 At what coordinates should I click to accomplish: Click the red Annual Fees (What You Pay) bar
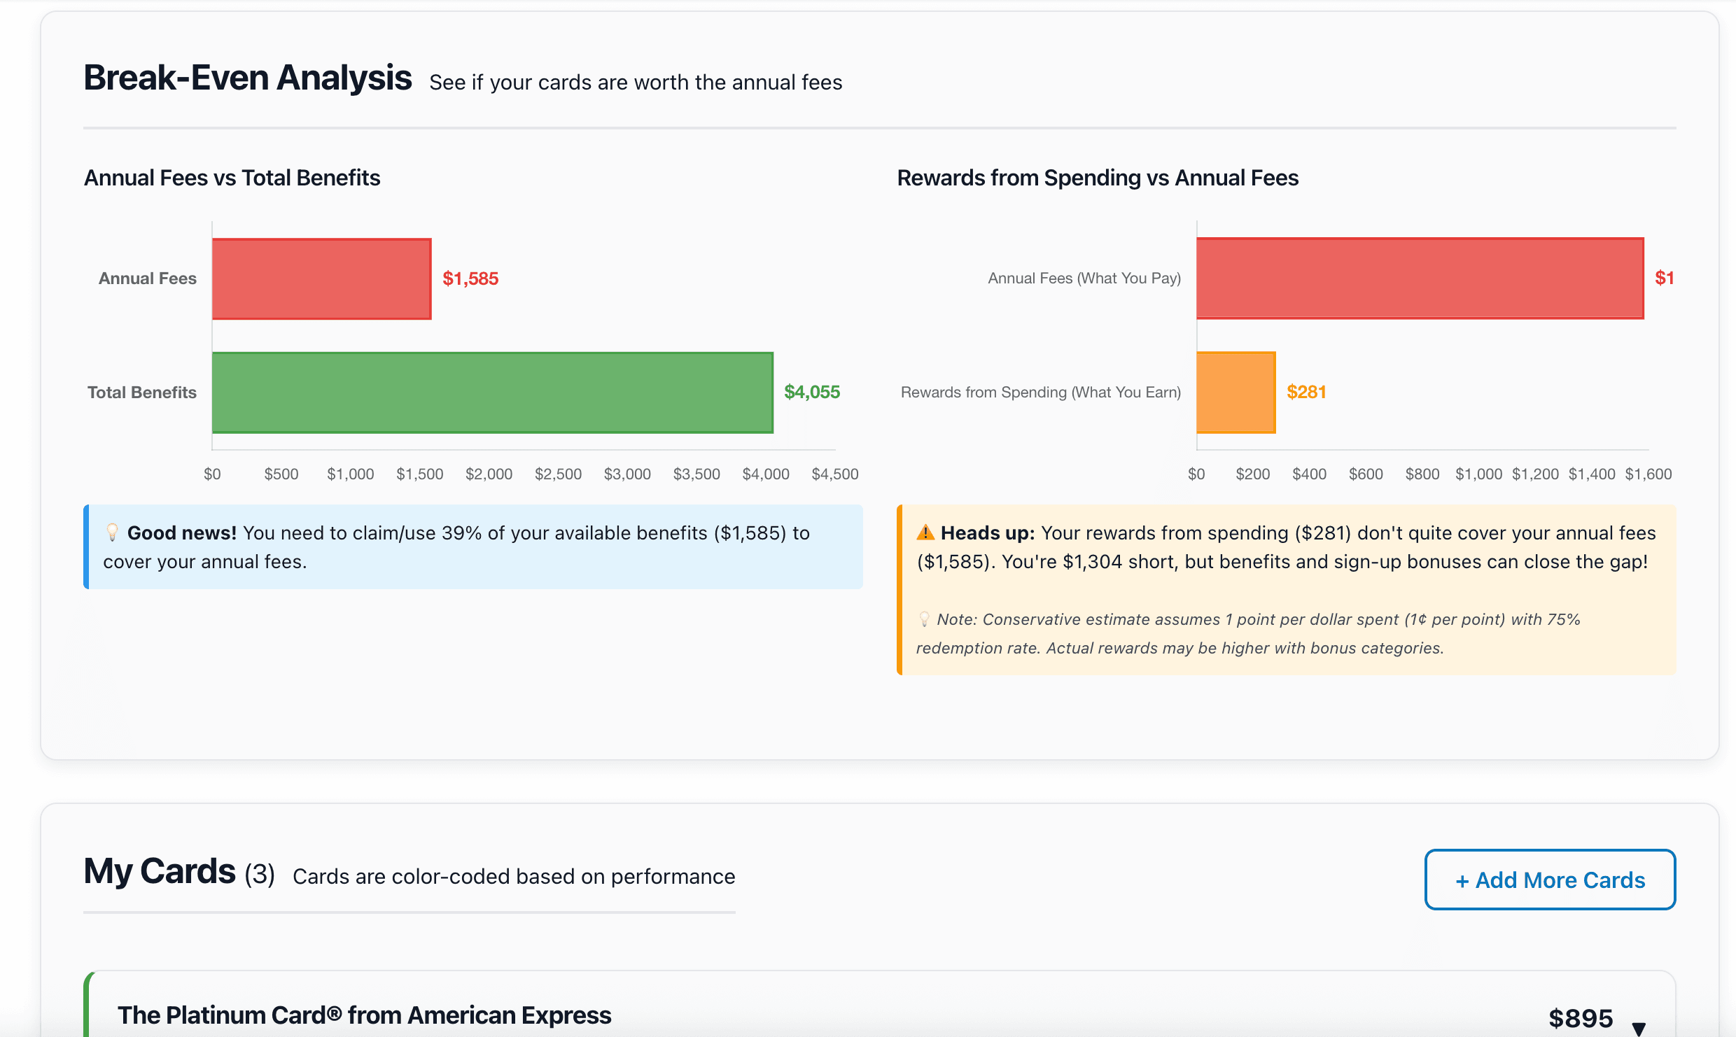click(1420, 278)
